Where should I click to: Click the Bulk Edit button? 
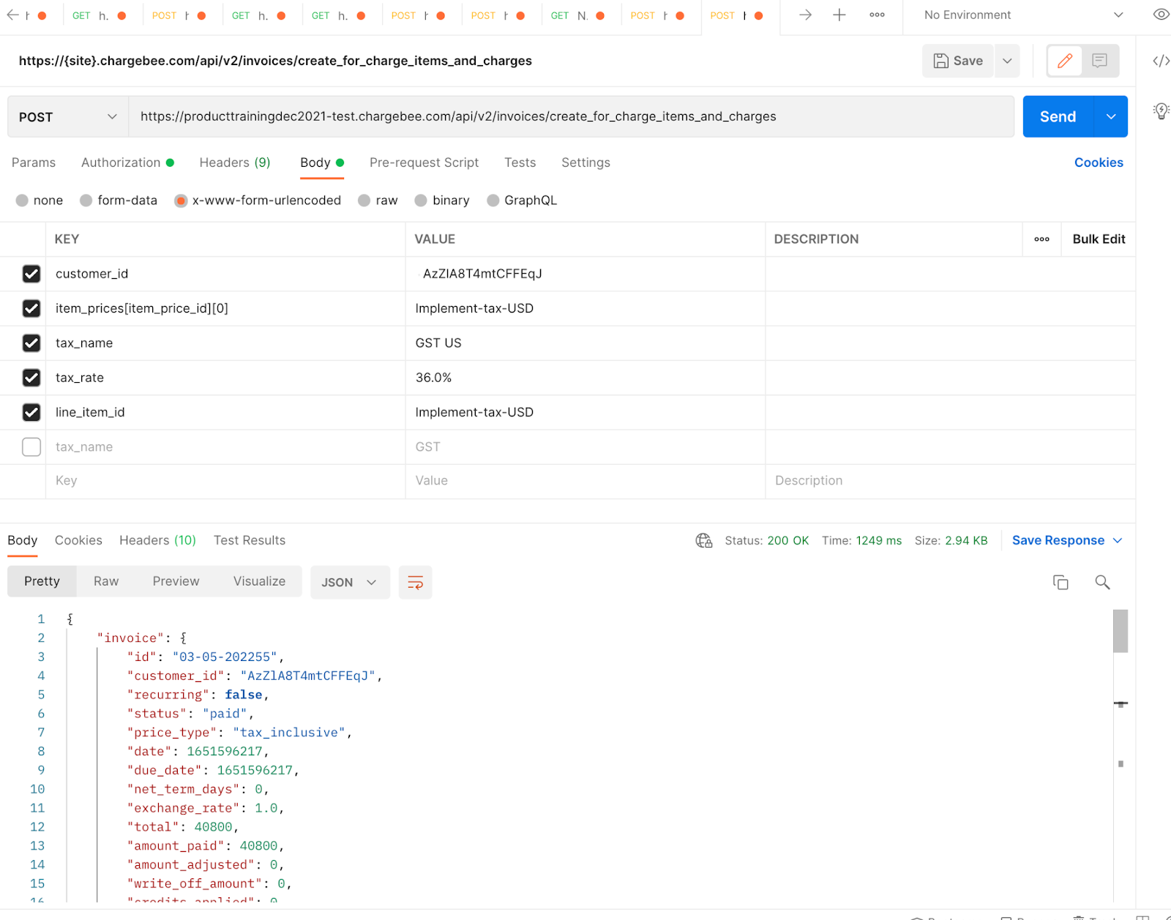(1099, 239)
